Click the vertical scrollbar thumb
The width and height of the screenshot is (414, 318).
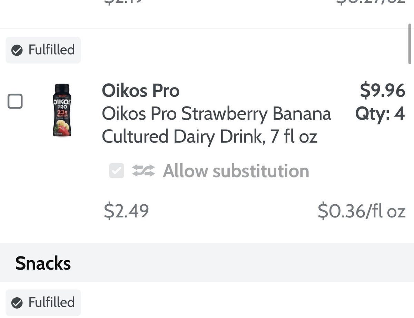[x=410, y=43]
